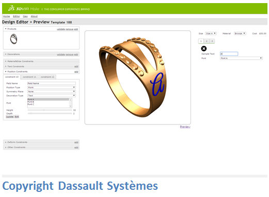Click add link in Text Constraints
269x197 pixels.
click(x=76, y=66)
